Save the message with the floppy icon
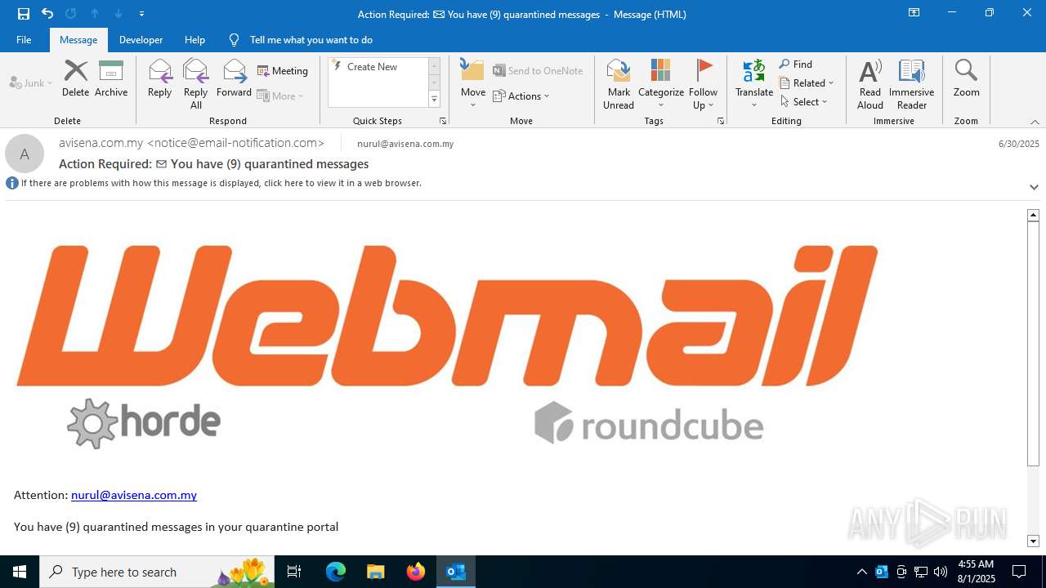The width and height of the screenshot is (1046, 588). tap(23, 14)
